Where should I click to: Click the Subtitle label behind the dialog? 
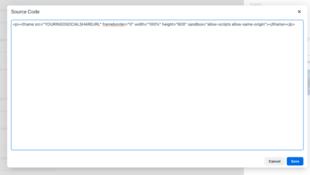click(255, 4)
